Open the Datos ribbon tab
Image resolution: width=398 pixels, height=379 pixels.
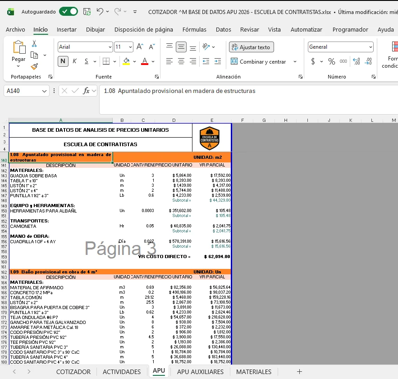coord(224,30)
